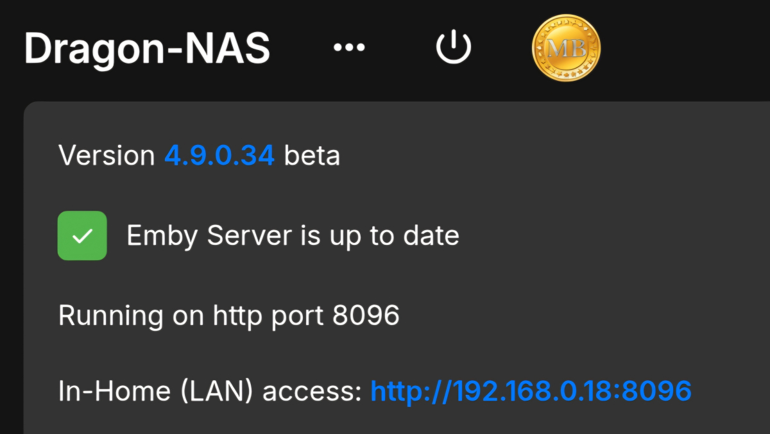
Task: Open the In-Home LAN access URL
Action: pos(531,390)
